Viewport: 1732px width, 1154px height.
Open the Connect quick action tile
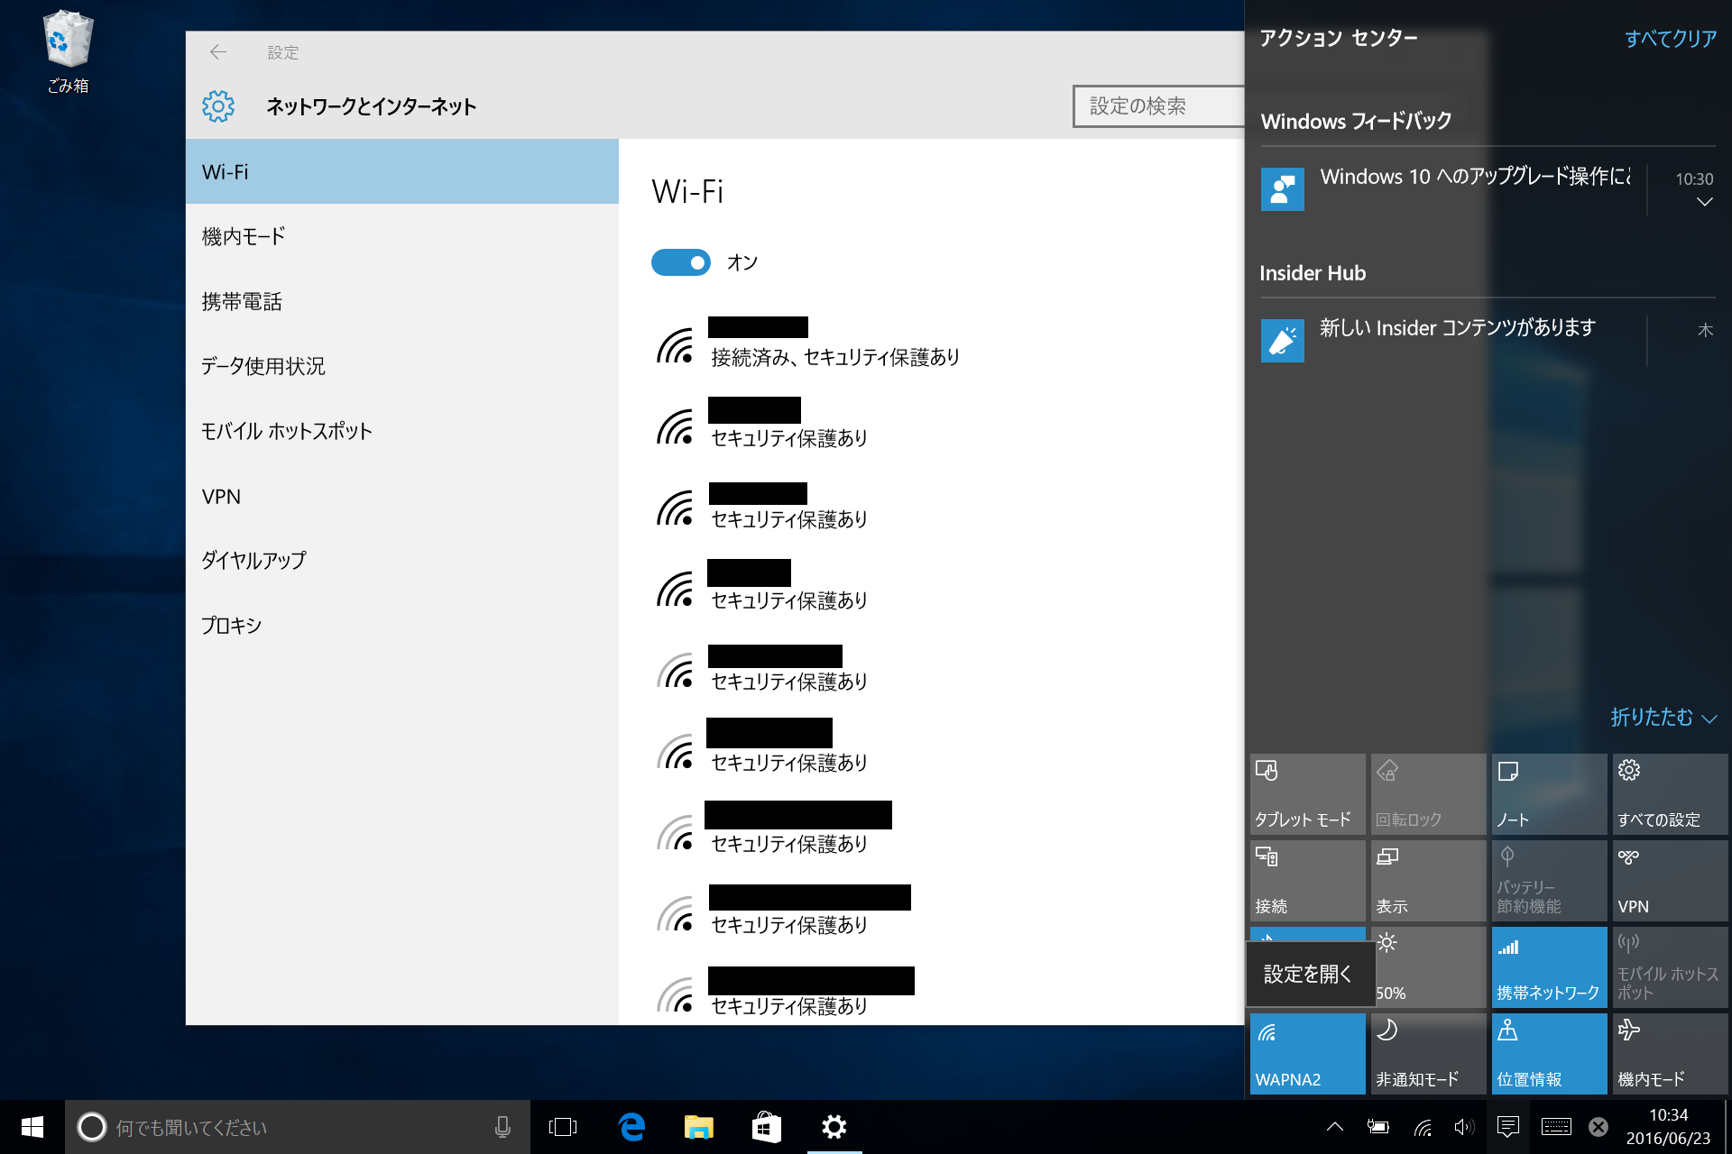pyautogui.click(x=1306, y=880)
